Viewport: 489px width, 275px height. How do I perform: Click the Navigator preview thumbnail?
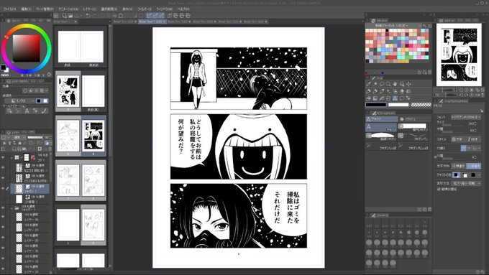click(x=459, y=55)
